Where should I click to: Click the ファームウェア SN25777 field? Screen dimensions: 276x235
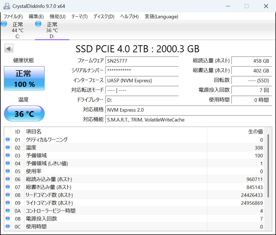tap(142, 61)
